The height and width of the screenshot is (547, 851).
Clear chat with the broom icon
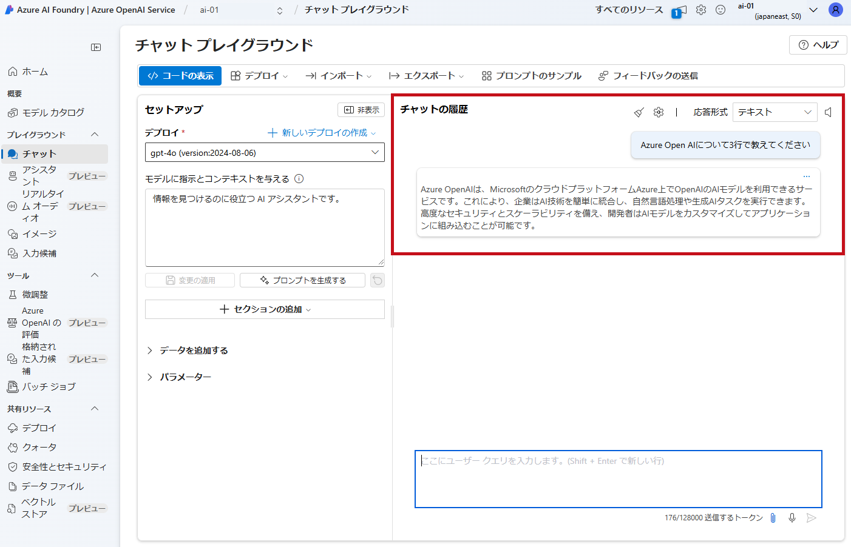[x=639, y=112]
